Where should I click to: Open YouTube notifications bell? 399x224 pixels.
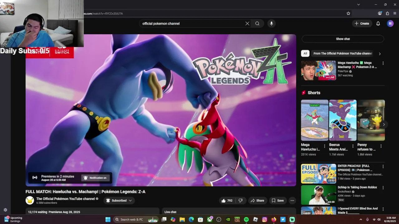tap(378, 23)
